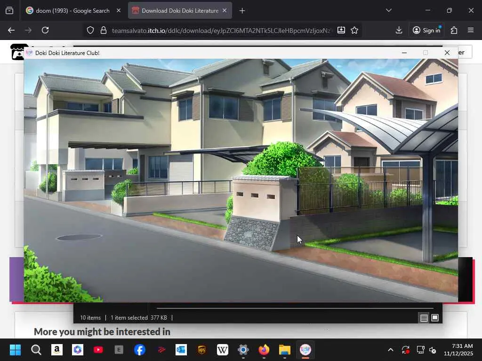Open Wikipedia from the taskbar
482x361 pixels.
pyautogui.click(x=223, y=350)
